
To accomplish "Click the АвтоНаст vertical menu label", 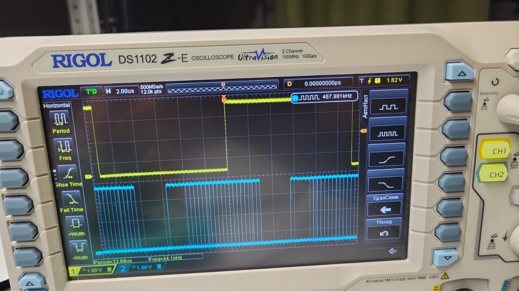I will pyautogui.click(x=365, y=106).
